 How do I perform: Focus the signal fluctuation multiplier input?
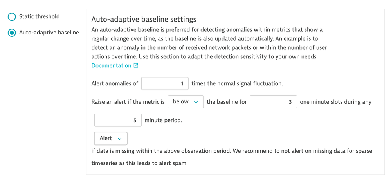click(x=165, y=83)
